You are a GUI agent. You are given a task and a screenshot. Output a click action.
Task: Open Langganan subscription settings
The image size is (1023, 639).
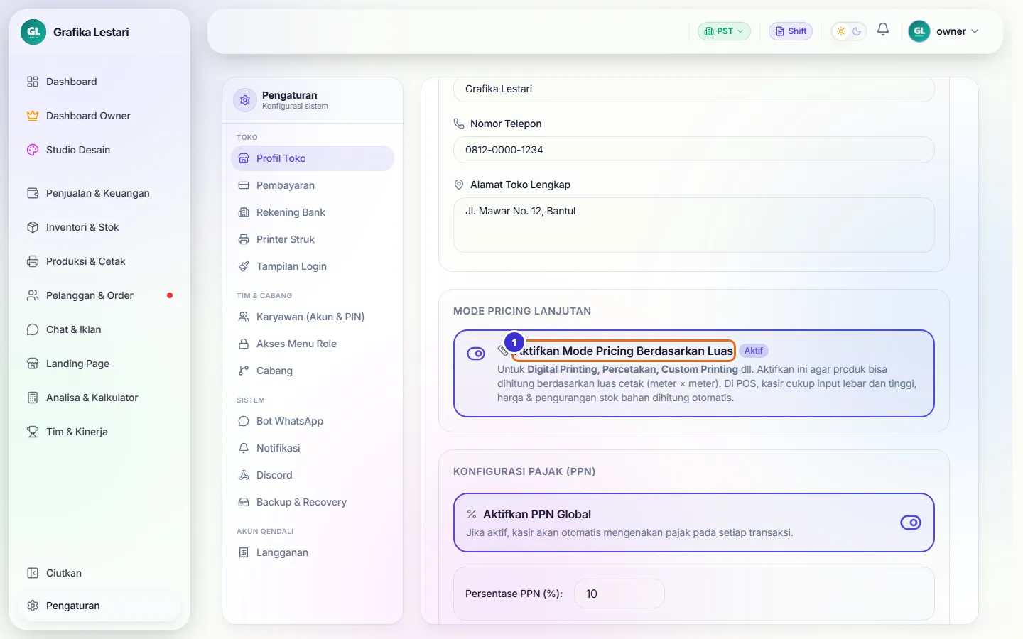click(x=313, y=552)
